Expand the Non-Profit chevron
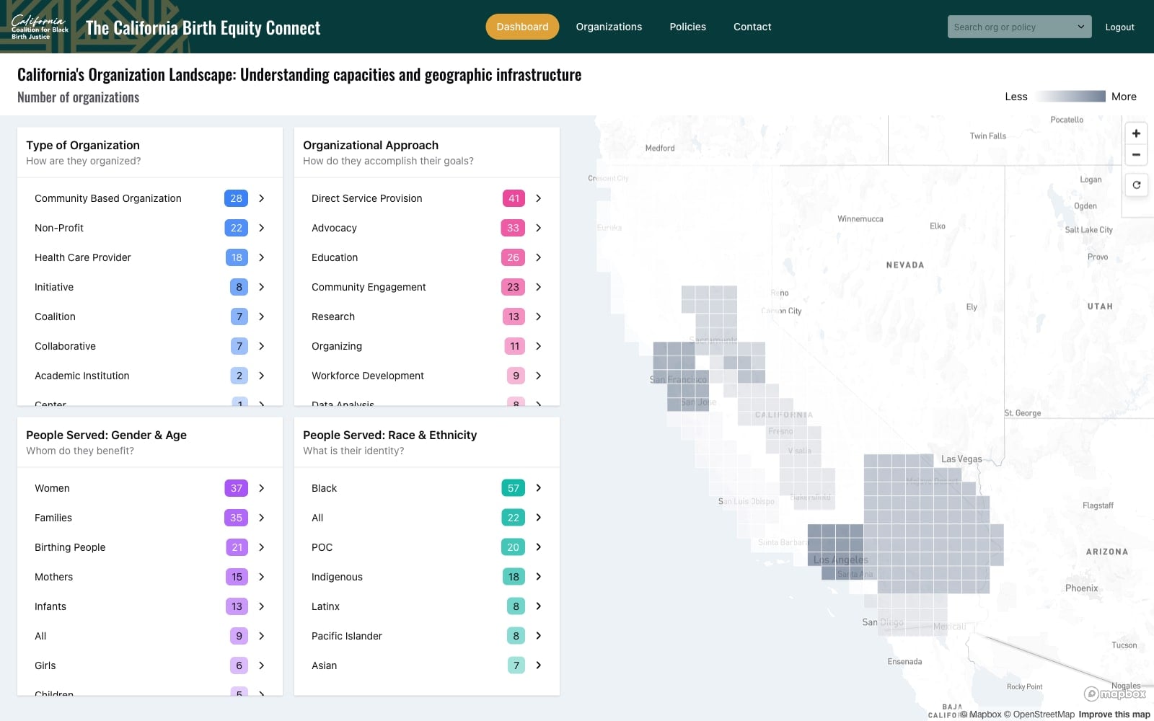The image size is (1154, 721). pyautogui.click(x=262, y=228)
